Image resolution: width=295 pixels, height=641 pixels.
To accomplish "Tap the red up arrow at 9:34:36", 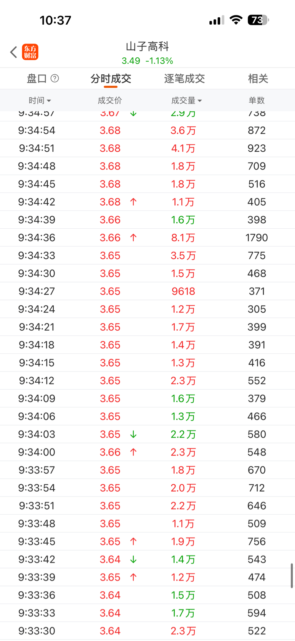I will [x=133, y=238].
